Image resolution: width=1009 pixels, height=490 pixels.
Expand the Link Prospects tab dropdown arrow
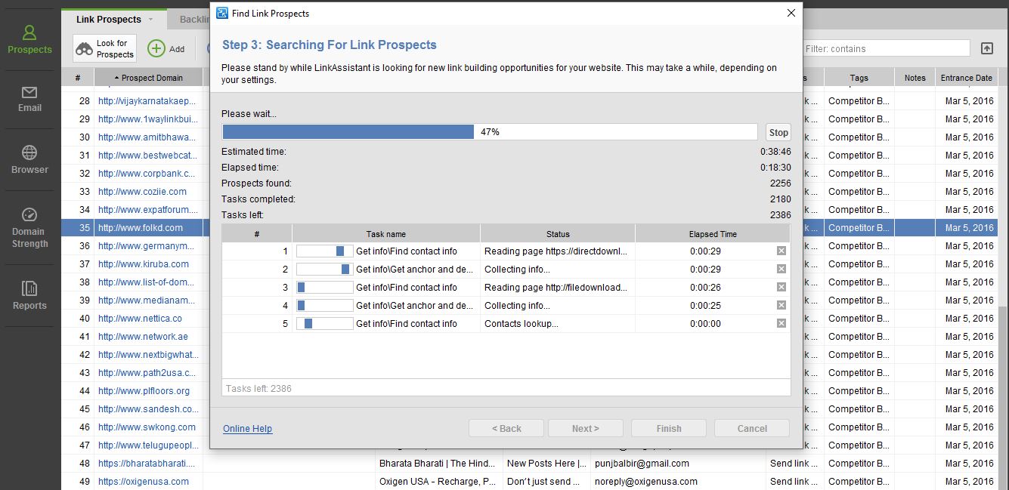coord(150,20)
